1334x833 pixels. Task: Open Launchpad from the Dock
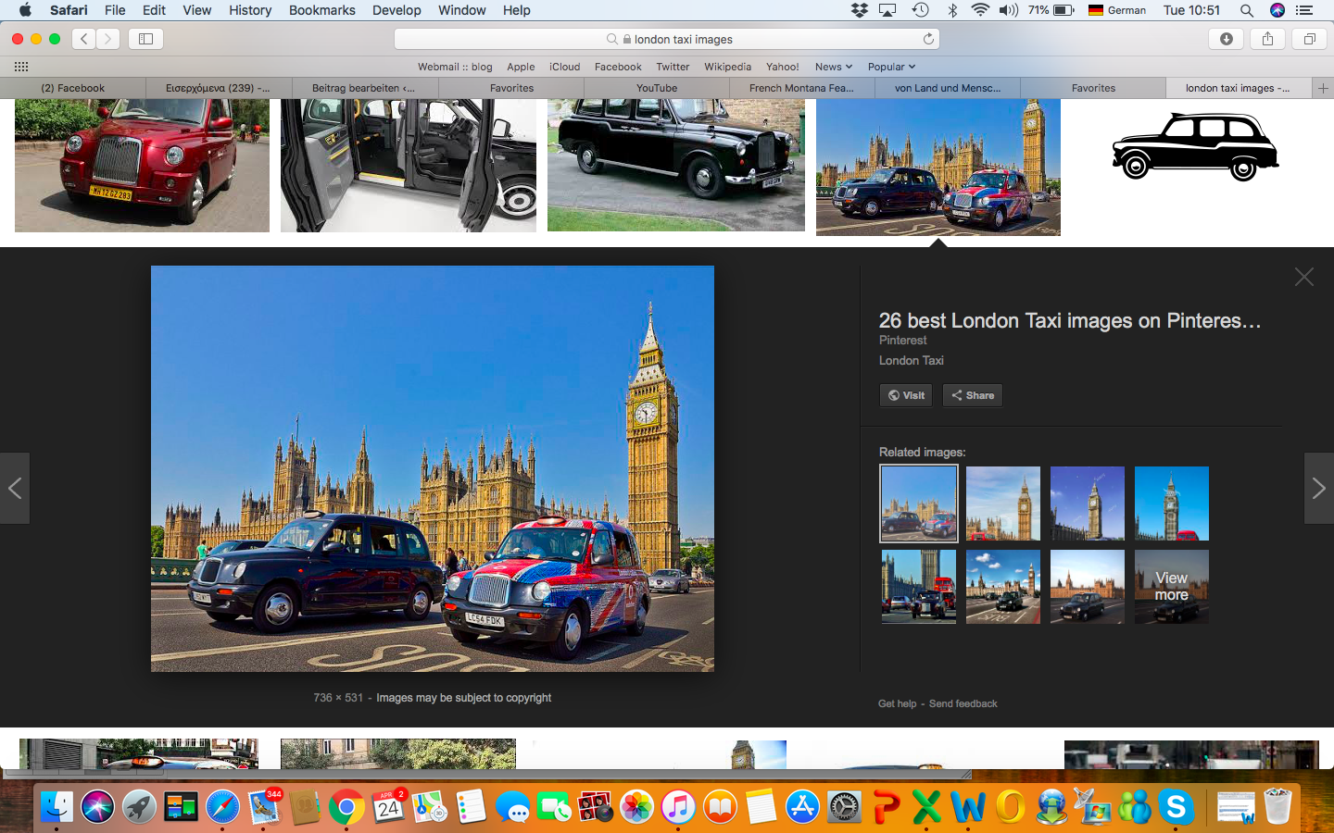click(139, 807)
